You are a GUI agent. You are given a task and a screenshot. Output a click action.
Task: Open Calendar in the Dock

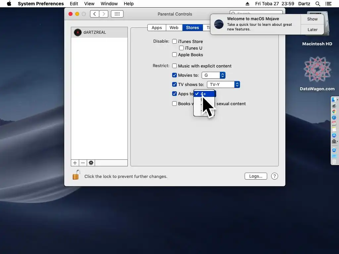tap(334, 123)
